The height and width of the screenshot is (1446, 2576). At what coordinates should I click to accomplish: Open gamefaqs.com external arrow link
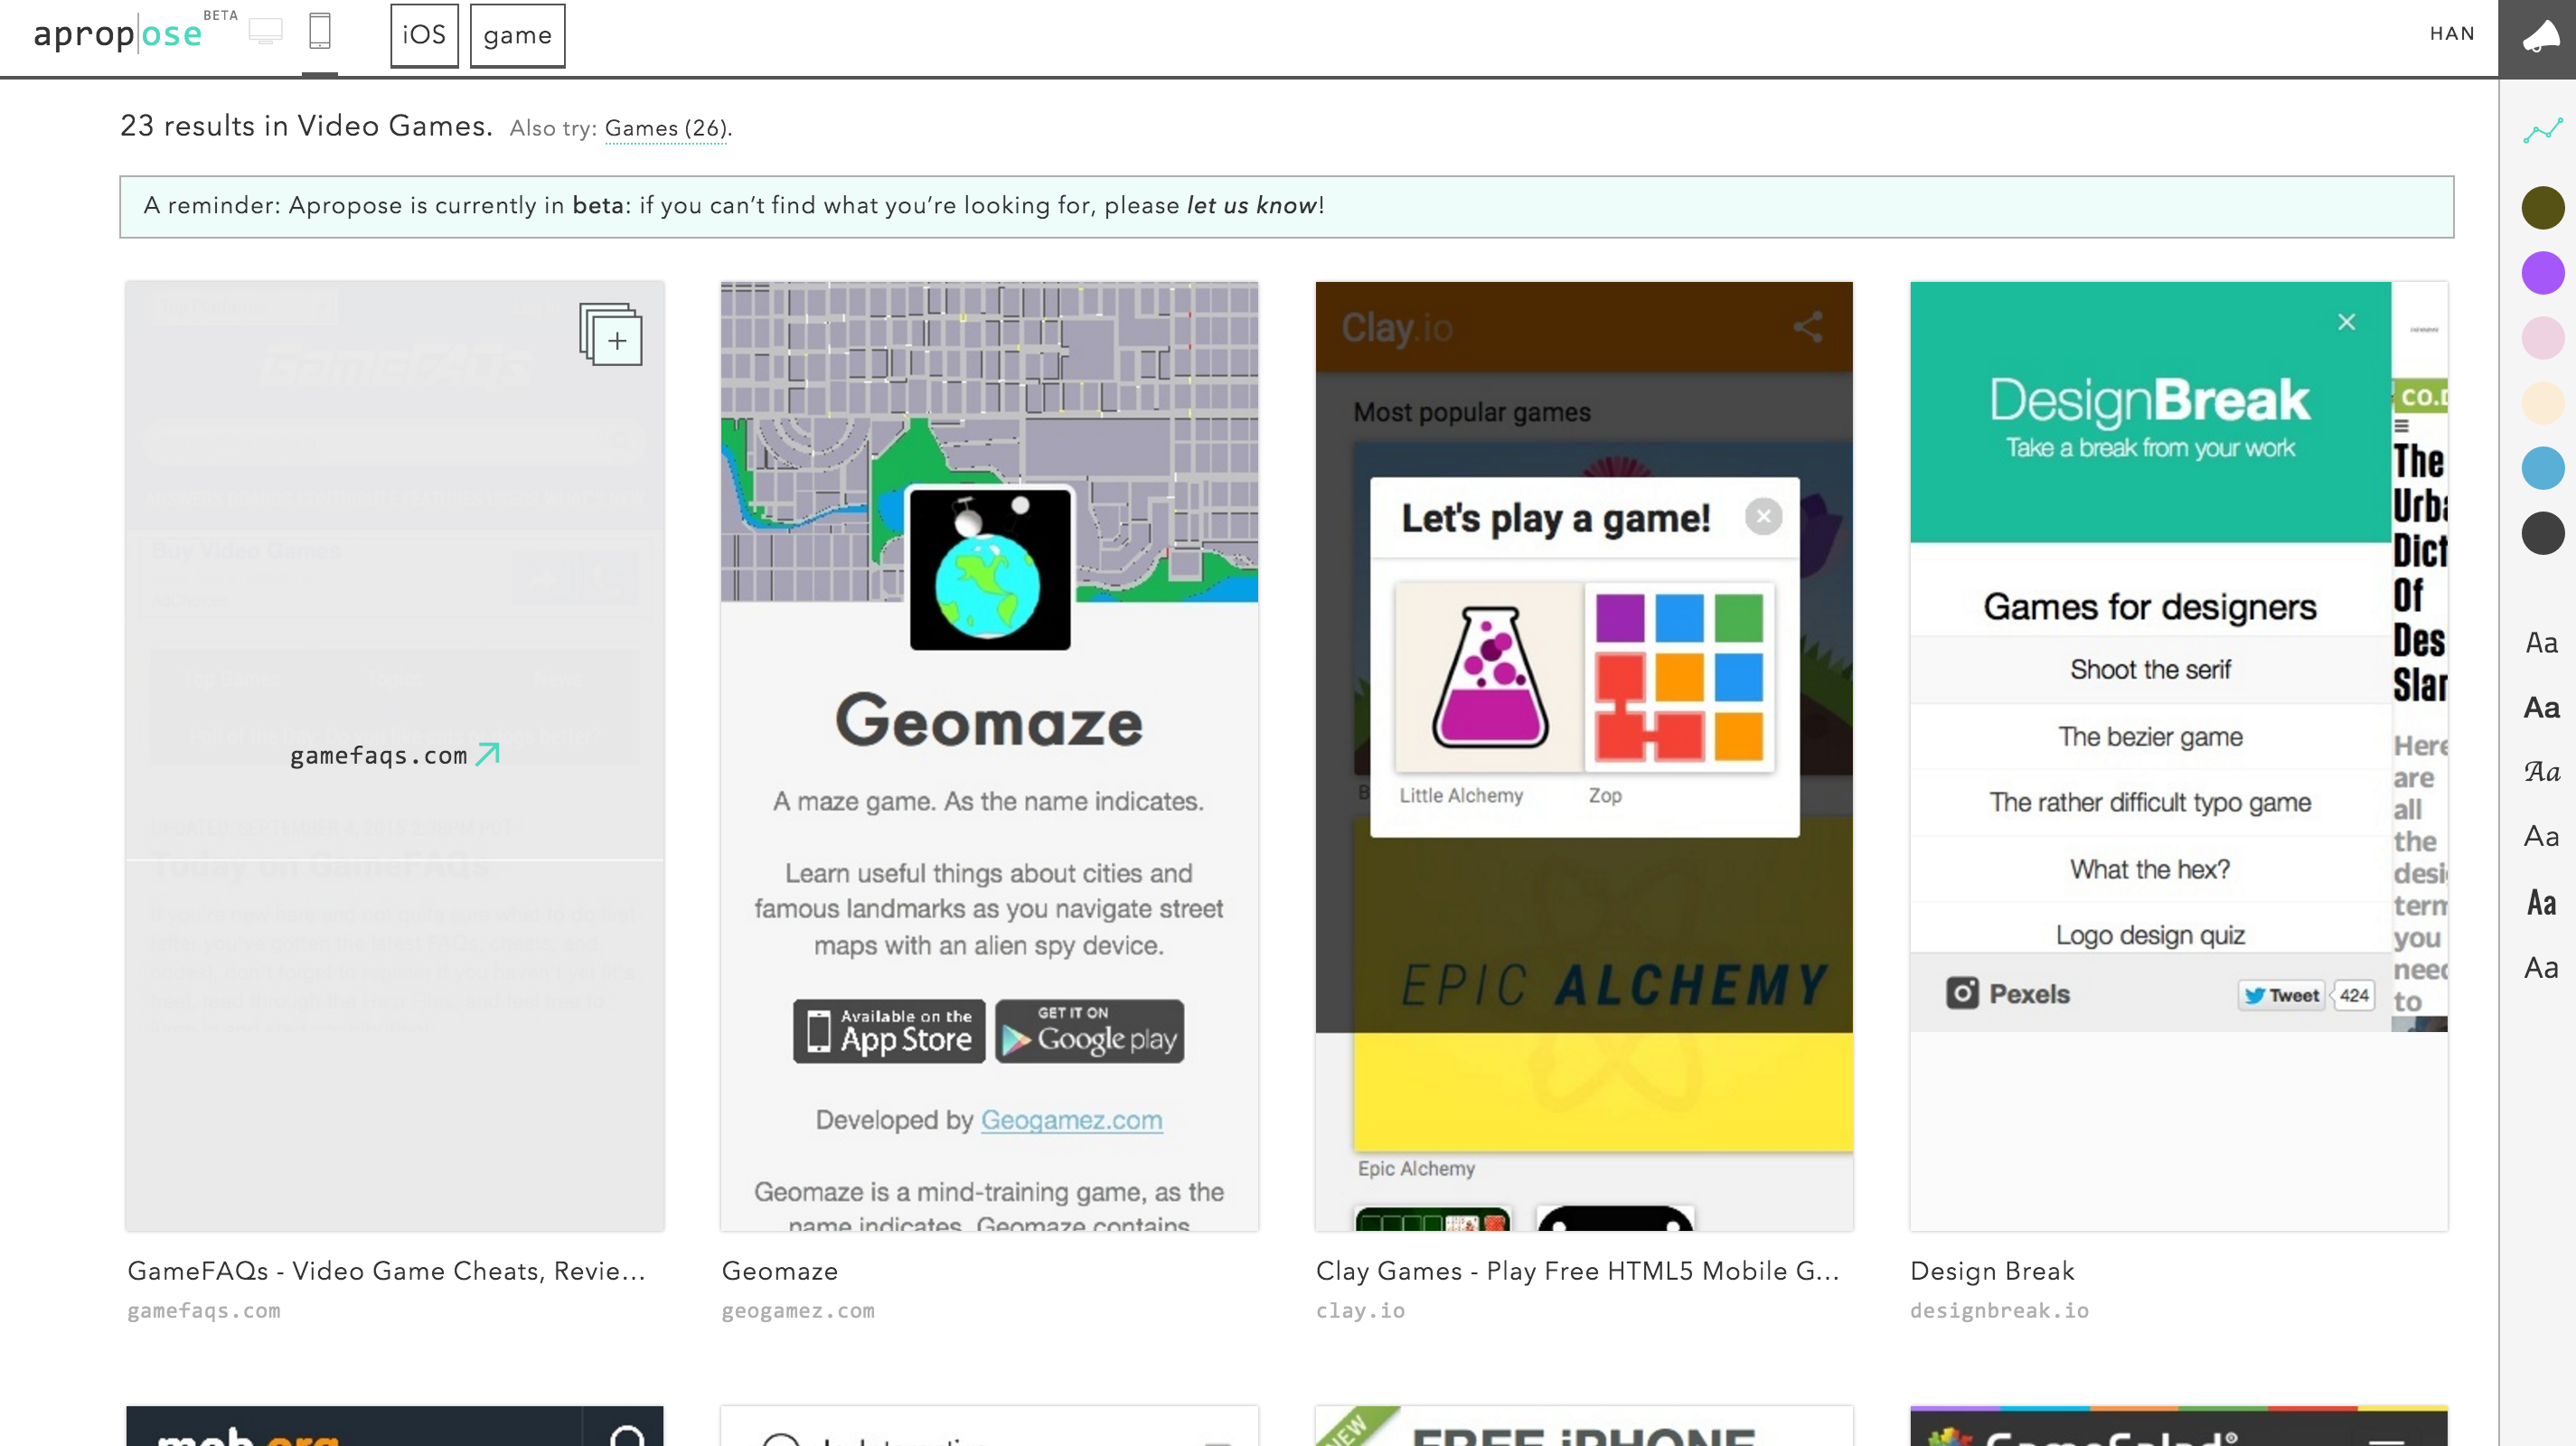486,755
